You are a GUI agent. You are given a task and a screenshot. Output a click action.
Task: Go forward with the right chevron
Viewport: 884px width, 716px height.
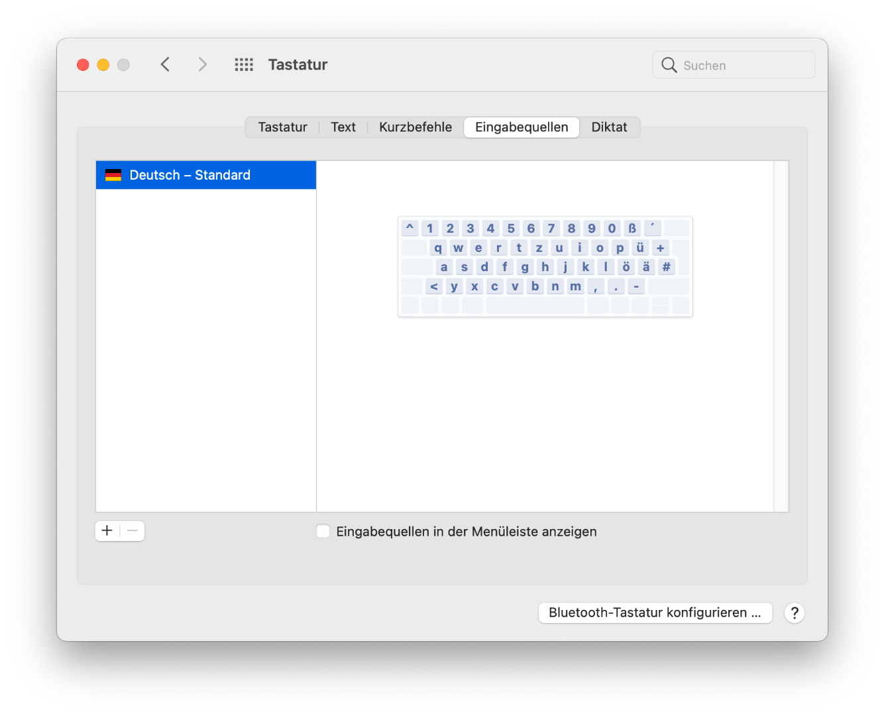pyautogui.click(x=202, y=64)
